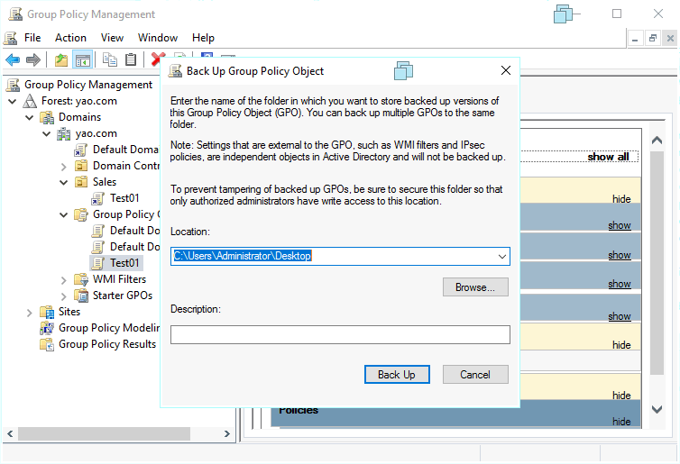Open the Action menu
Viewport: 680px width, 464px height.
[x=70, y=38]
